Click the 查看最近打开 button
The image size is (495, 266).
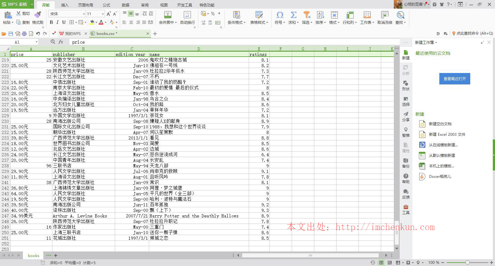click(x=454, y=79)
